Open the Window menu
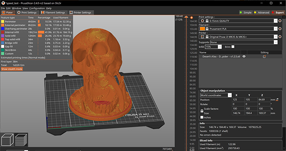The image size is (286, 151). 17,8
